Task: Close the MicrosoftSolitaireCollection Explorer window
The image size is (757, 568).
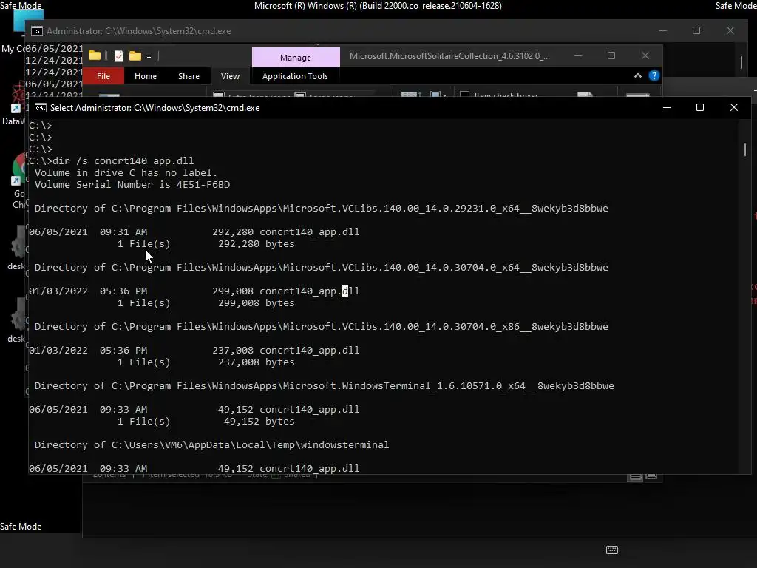Action: point(645,55)
